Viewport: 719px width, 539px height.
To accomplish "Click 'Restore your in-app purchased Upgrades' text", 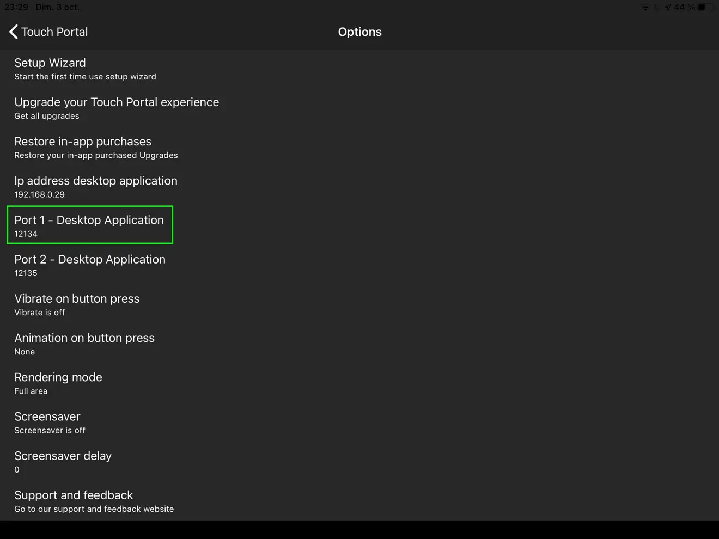I will pos(96,155).
